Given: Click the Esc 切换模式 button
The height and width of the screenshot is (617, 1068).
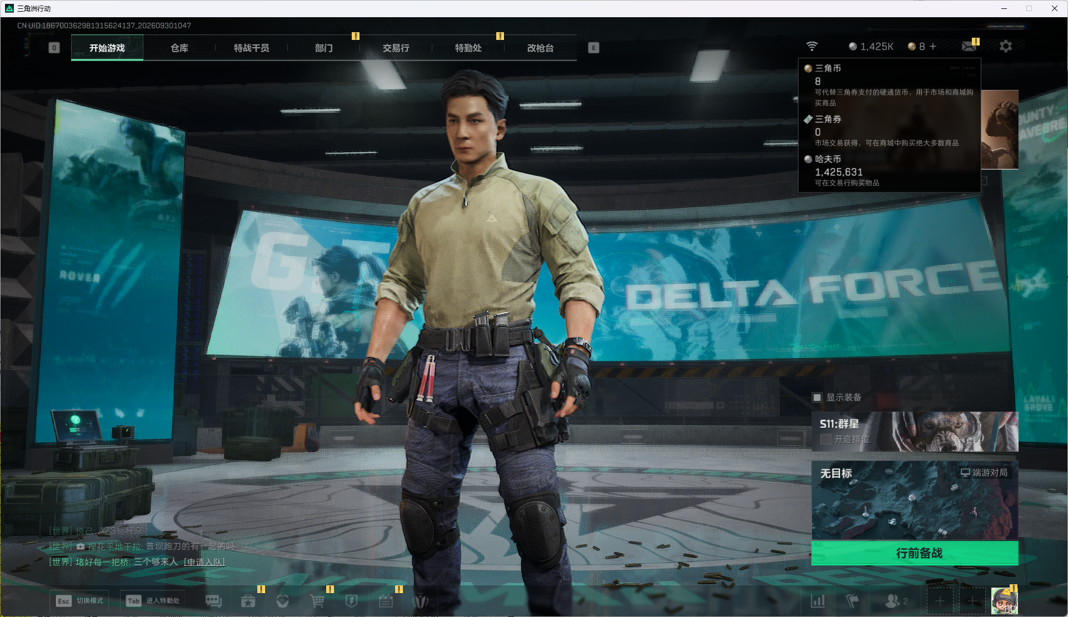Looking at the screenshot, I should [x=79, y=601].
